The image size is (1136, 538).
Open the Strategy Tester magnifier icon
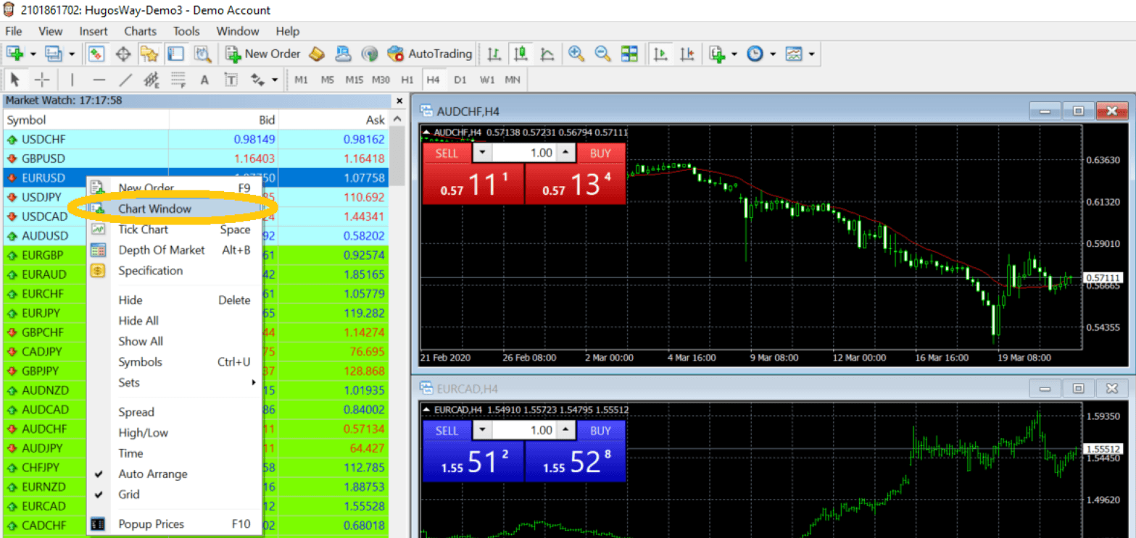(202, 54)
